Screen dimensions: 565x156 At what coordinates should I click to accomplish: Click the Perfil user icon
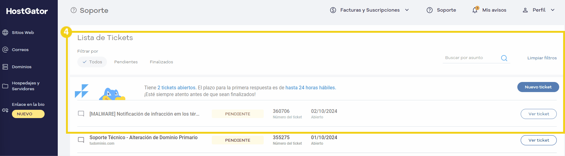[525, 10]
